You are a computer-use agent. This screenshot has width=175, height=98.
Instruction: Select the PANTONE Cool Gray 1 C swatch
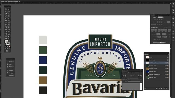tap(157, 63)
